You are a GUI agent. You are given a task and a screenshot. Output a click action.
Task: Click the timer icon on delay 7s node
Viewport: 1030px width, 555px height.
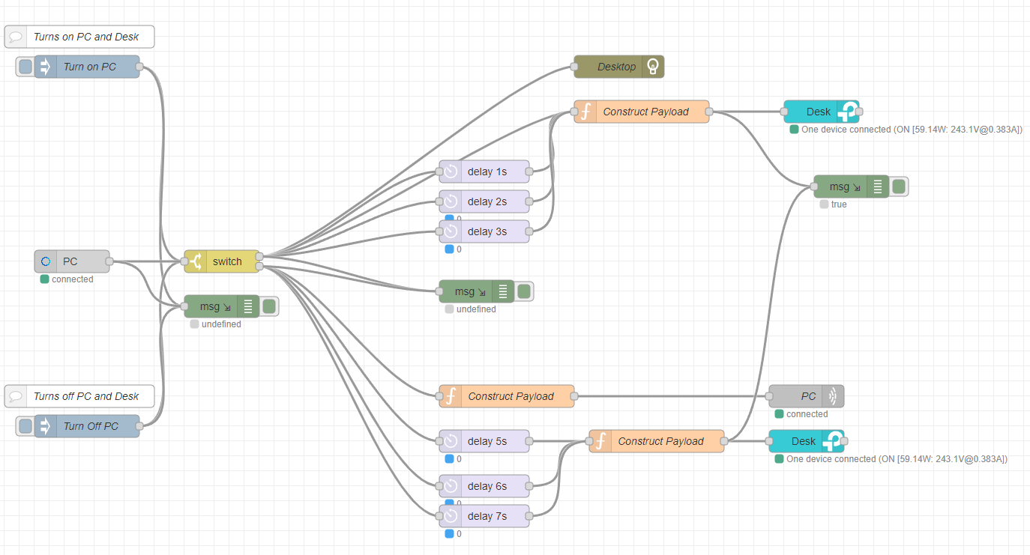pyautogui.click(x=450, y=516)
